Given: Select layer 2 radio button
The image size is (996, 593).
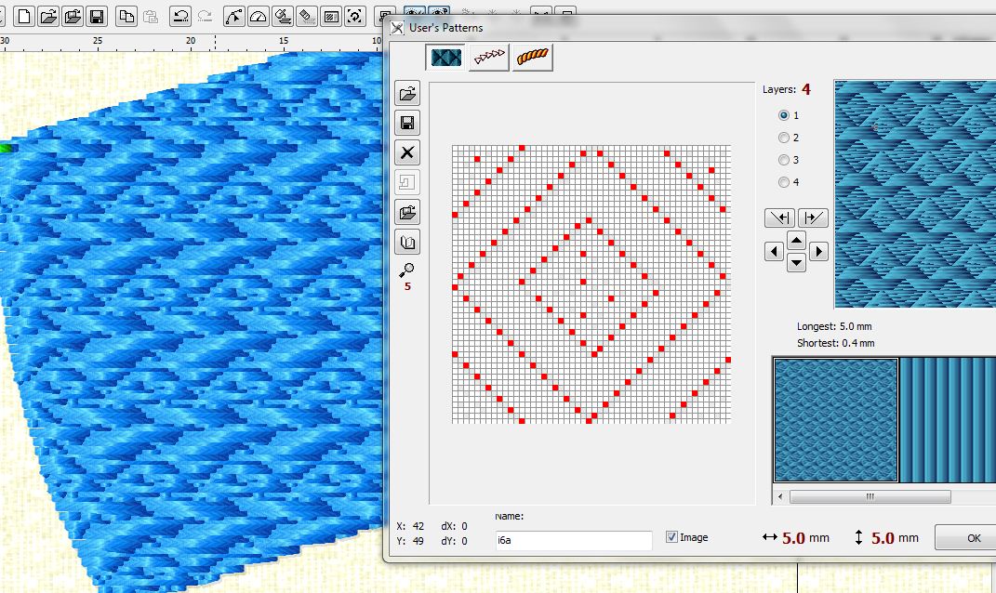Looking at the screenshot, I should click(784, 138).
